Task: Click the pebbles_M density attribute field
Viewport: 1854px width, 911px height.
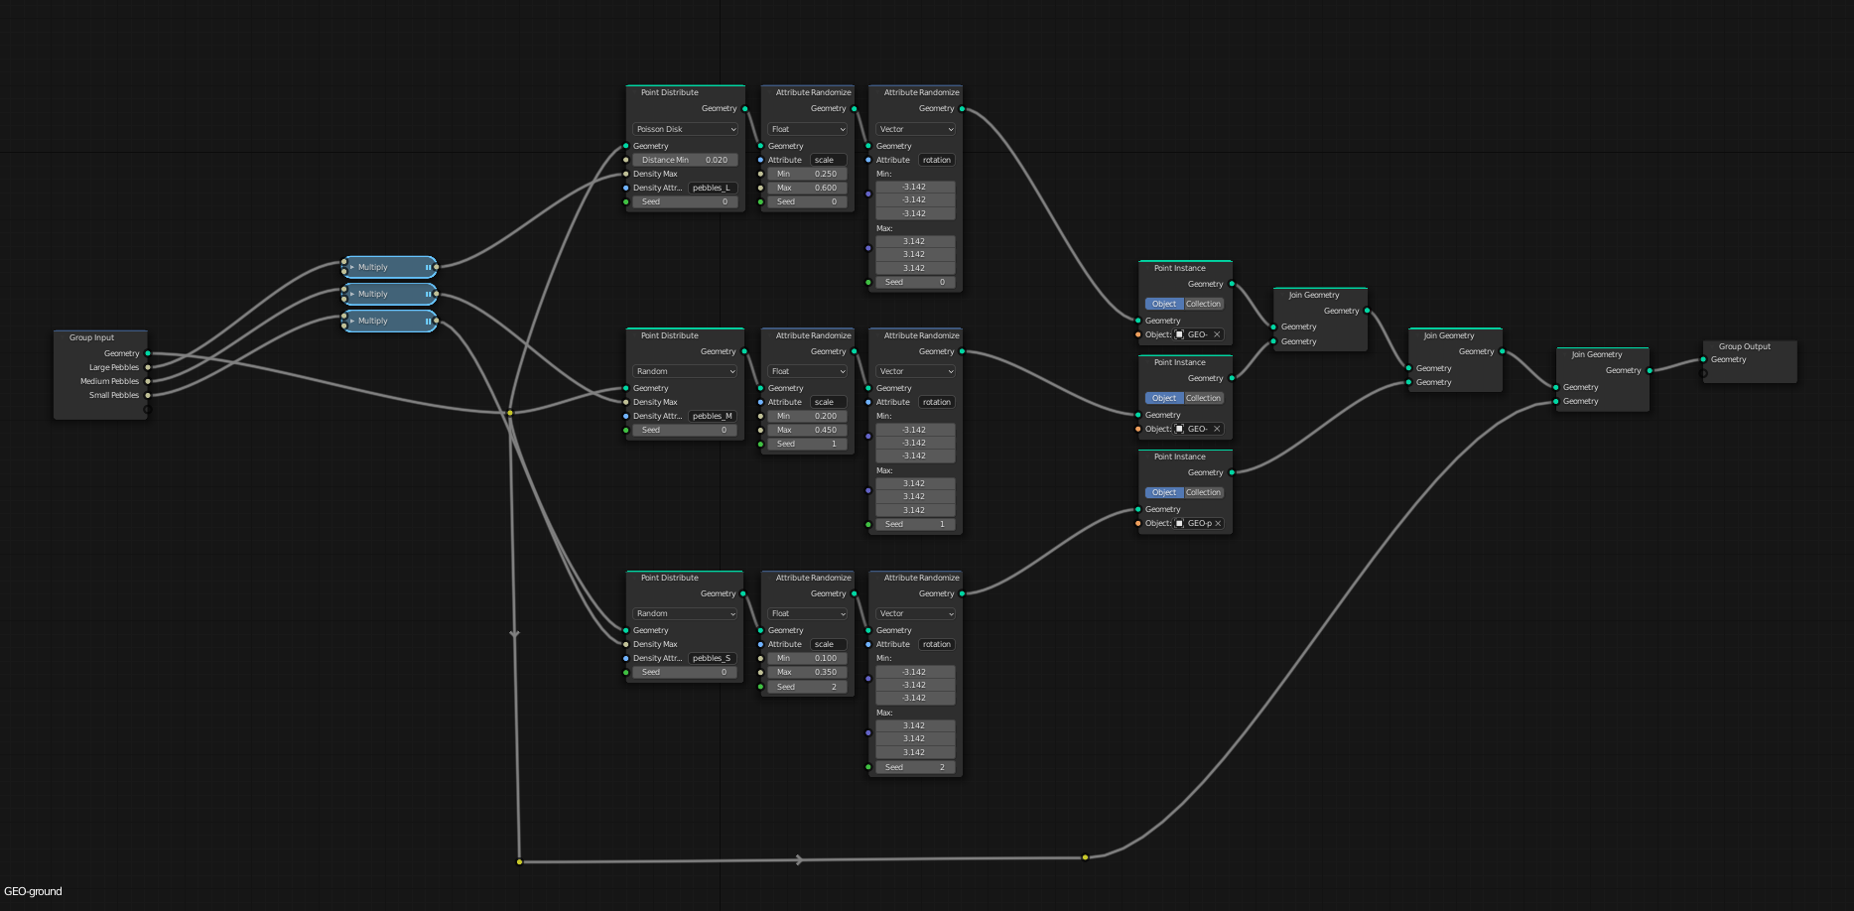Action: point(713,416)
